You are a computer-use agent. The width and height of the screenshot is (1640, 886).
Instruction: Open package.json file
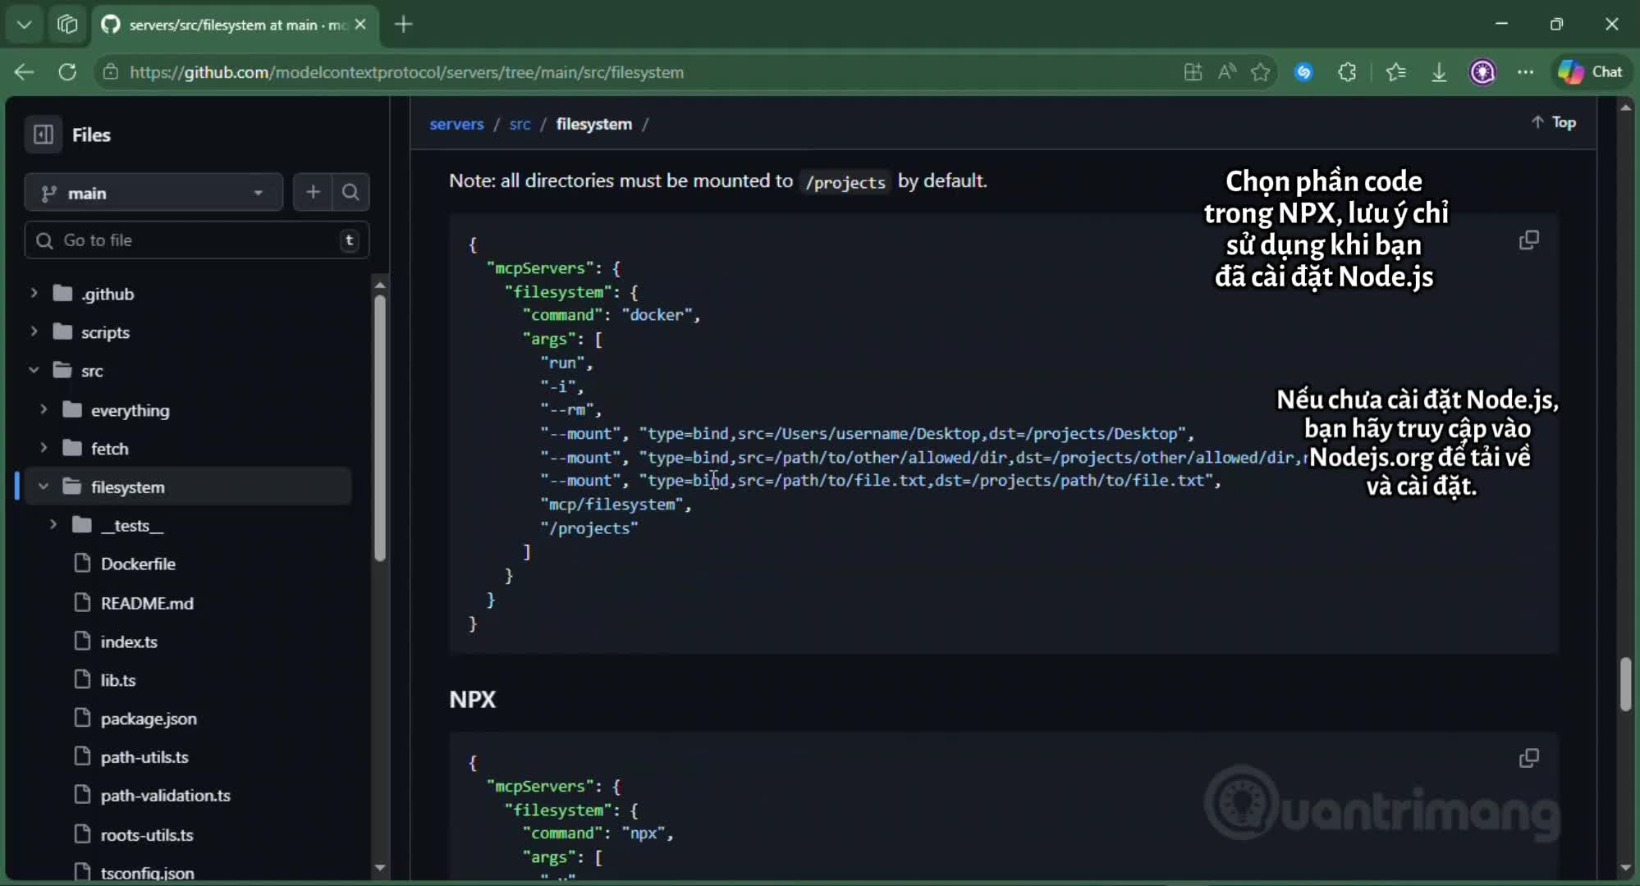click(149, 719)
